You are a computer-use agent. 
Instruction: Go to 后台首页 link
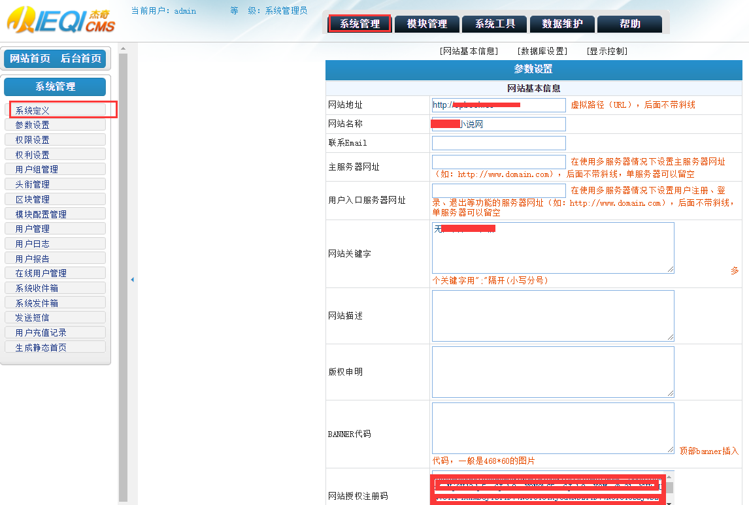click(x=81, y=58)
